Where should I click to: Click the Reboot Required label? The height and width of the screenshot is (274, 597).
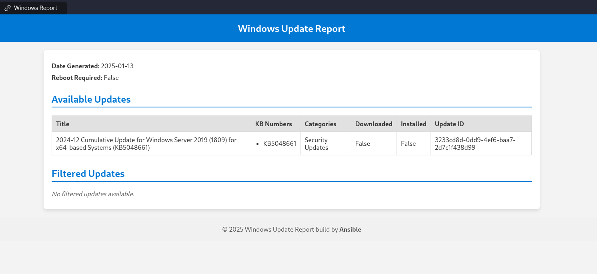tap(77, 77)
